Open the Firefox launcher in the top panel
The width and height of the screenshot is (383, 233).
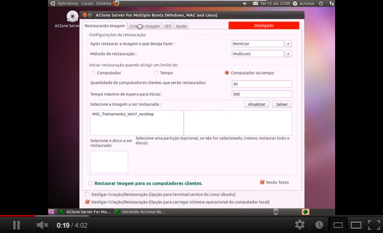coord(116,3)
